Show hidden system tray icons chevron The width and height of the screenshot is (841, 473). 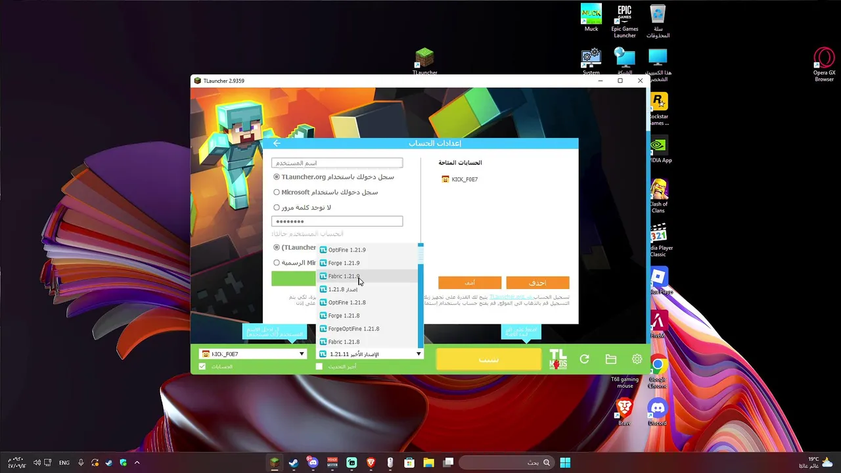137,462
